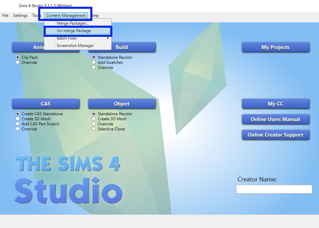319x228 pixels.
Task: Select Selective Clone under Object
Action: point(94,129)
